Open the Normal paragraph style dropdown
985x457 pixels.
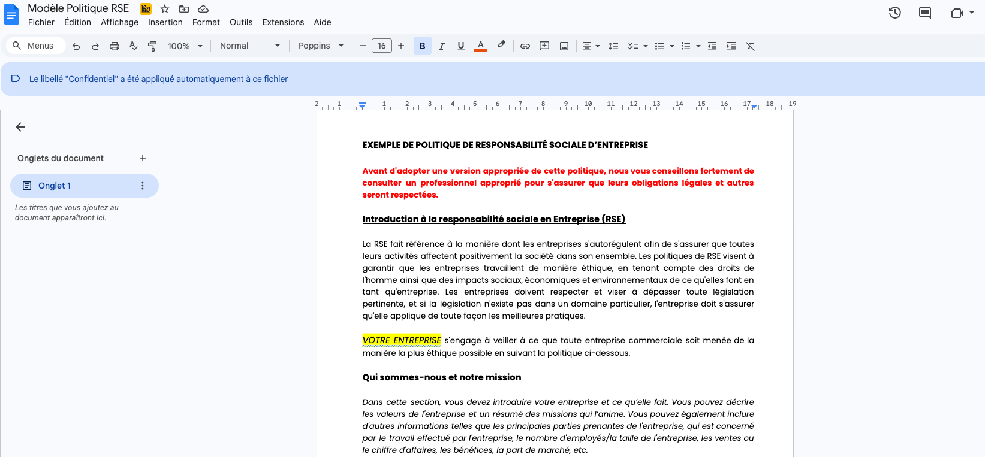point(250,46)
